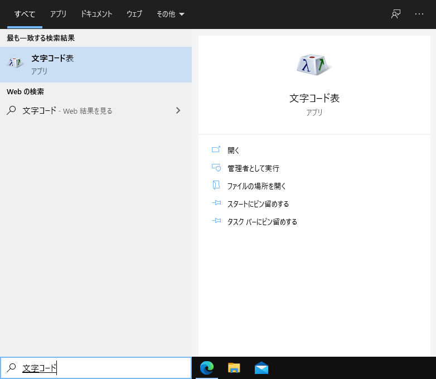Click the スタートにピン留めする pin icon
Viewport: 436px width, 379px height.
[x=216, y=203]
